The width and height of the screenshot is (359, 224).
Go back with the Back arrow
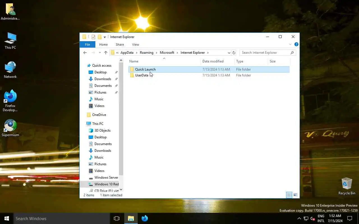pyautogui.click(x=85, y=53)
